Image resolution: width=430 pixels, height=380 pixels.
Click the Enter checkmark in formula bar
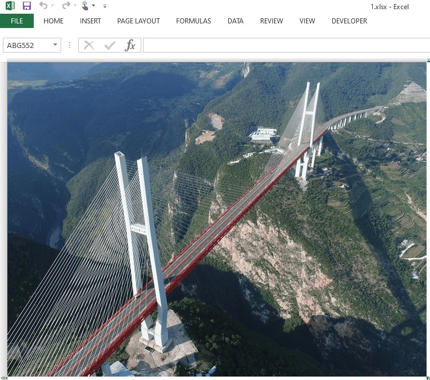[109, 46]
